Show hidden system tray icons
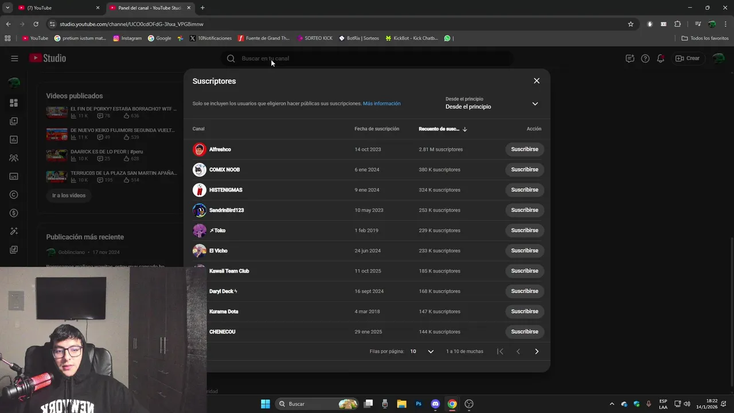Screen dimensions: 734x413 point(612,404)
